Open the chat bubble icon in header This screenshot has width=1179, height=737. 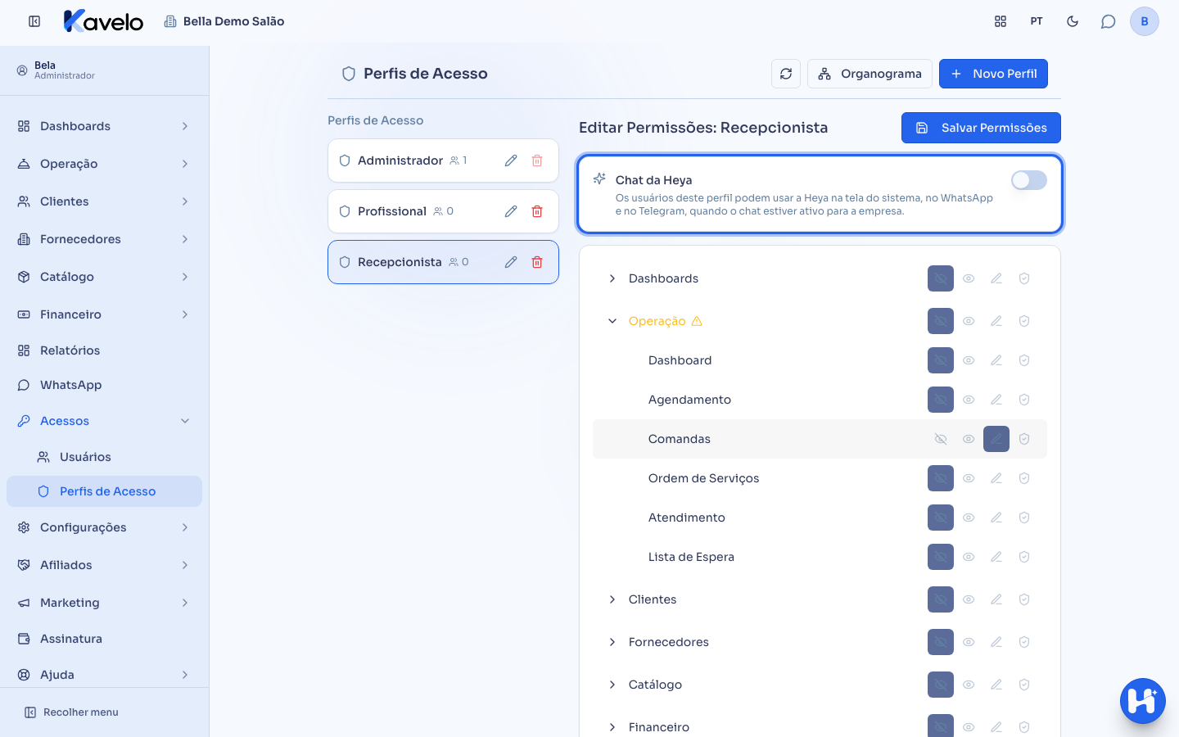pos(1108,21)
